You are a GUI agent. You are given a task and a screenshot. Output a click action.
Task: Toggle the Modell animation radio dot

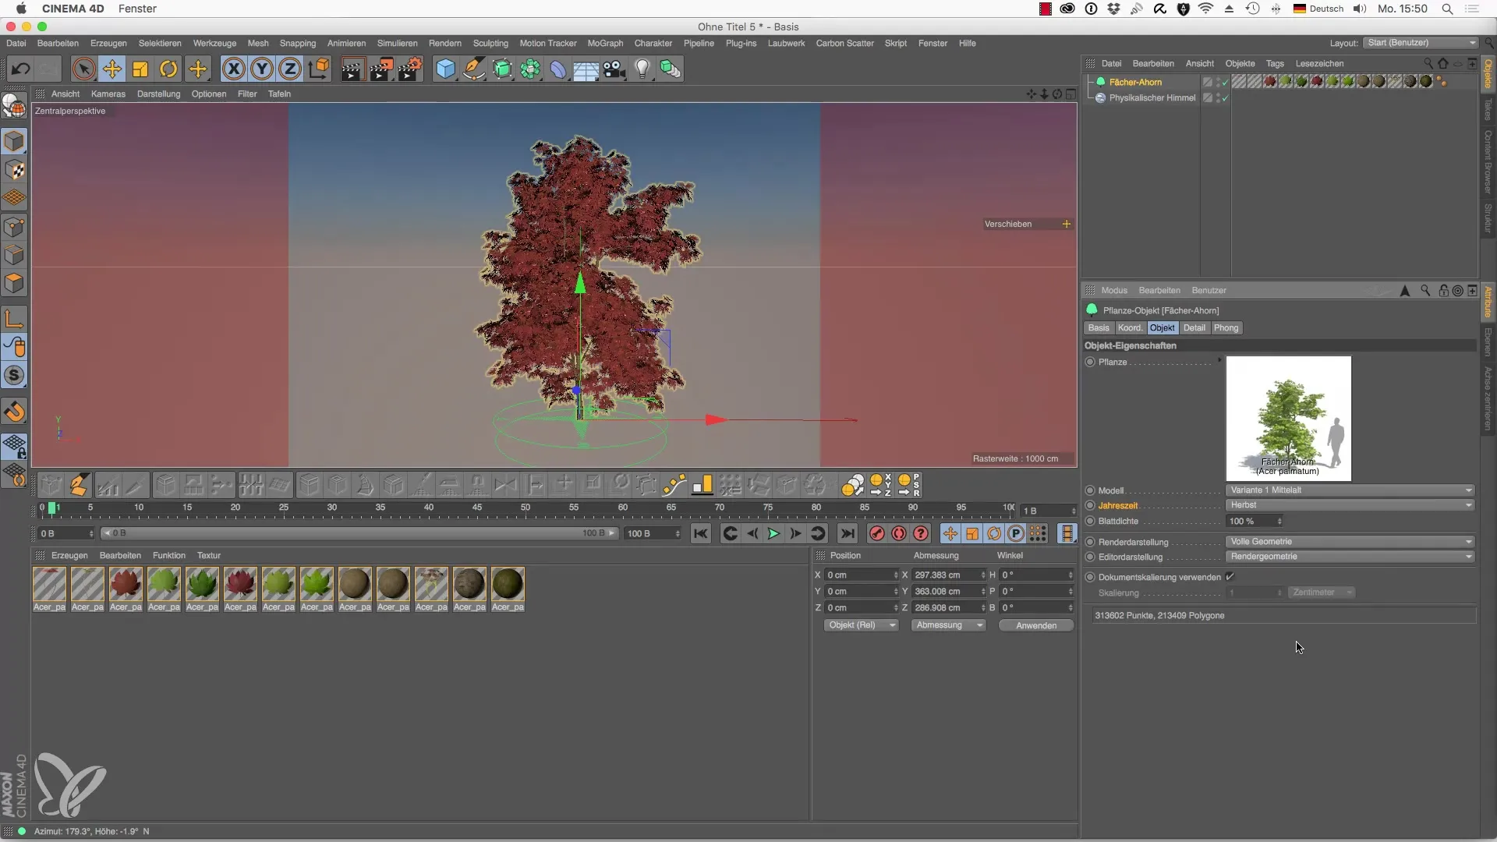[1090, 490]
